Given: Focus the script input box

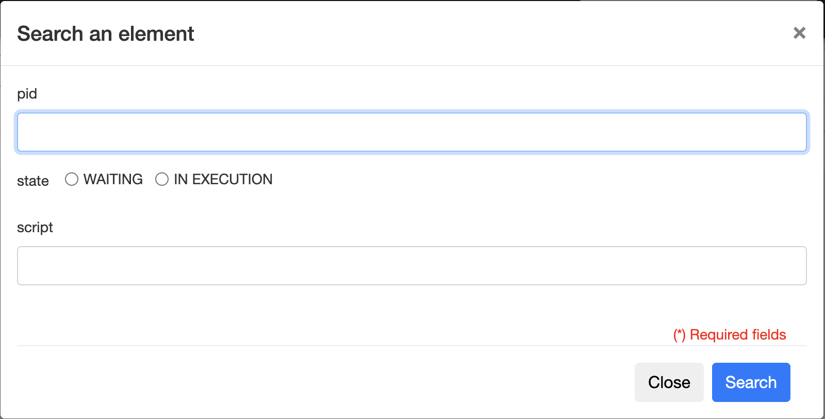Looking at the screenshot, I should (x=411, y=266).
